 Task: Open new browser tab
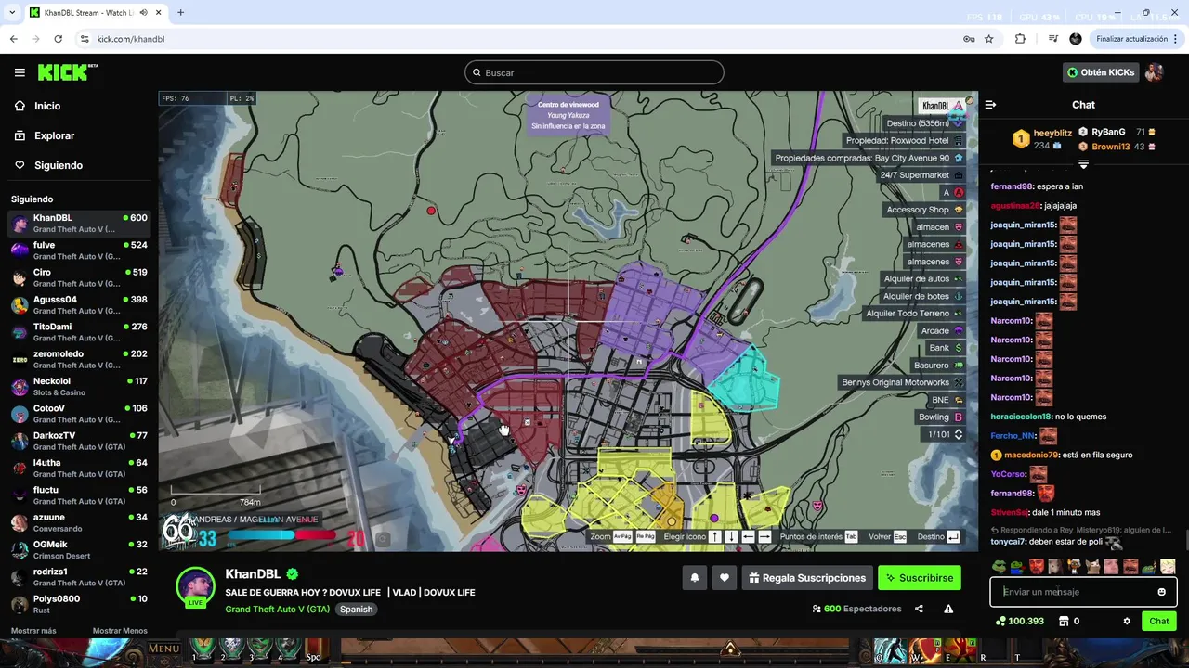[x=180, y=12]
